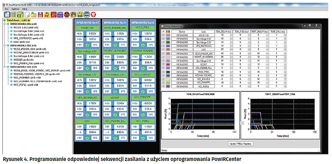Click the pink color swatch for VCCO 1.8V
The image size is (332, 164).
tap(169, 35)
